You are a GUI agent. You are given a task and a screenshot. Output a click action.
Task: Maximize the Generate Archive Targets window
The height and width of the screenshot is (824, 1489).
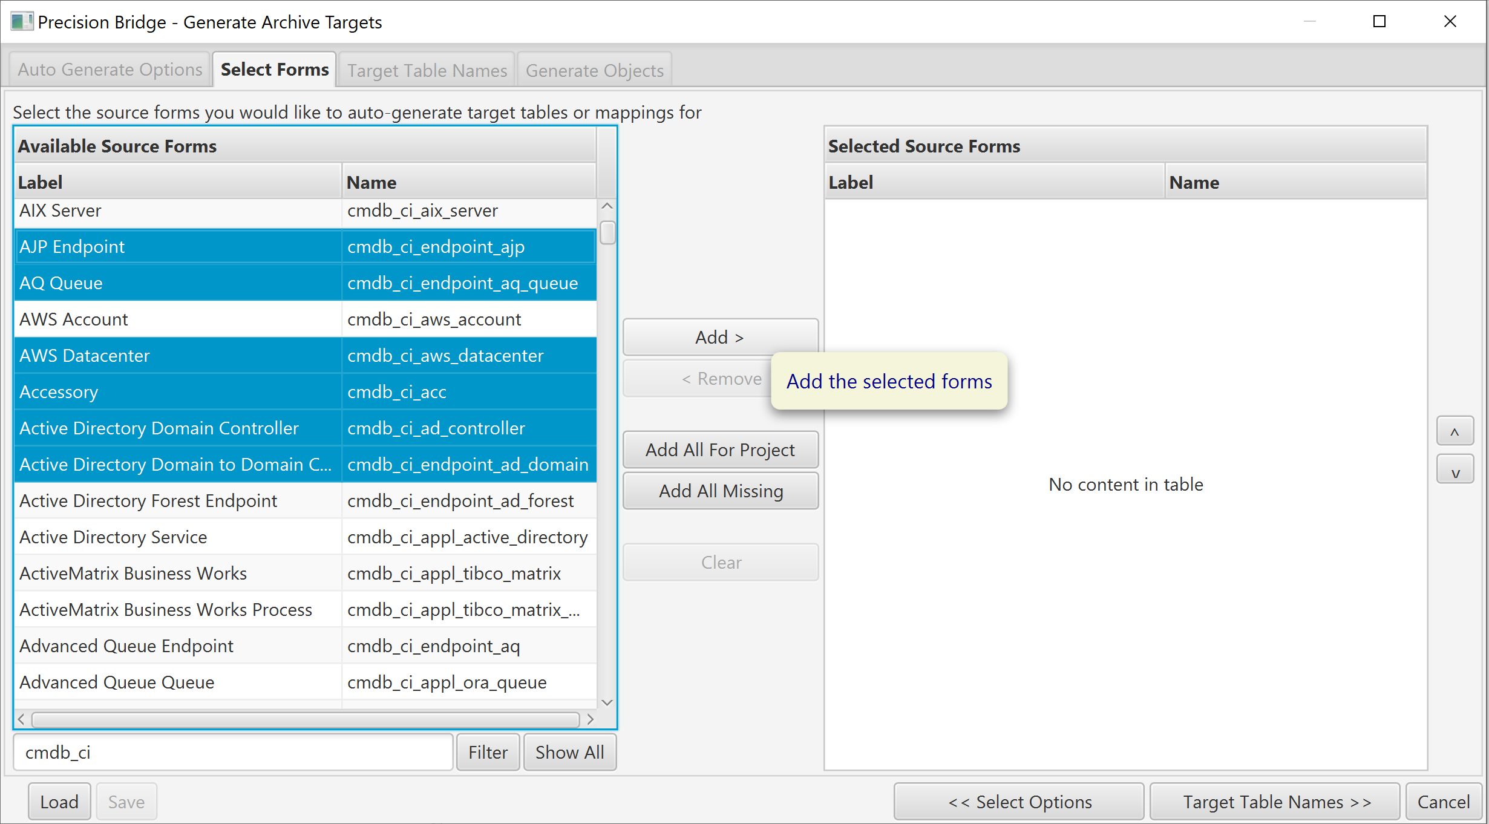tap(1379, 22)
